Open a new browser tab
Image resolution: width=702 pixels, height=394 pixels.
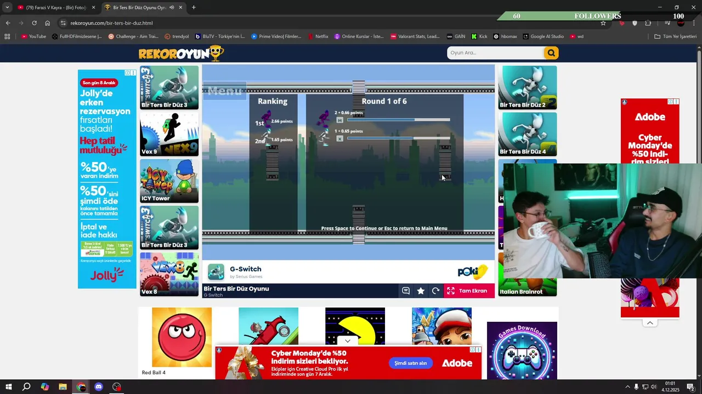[194, 8]
